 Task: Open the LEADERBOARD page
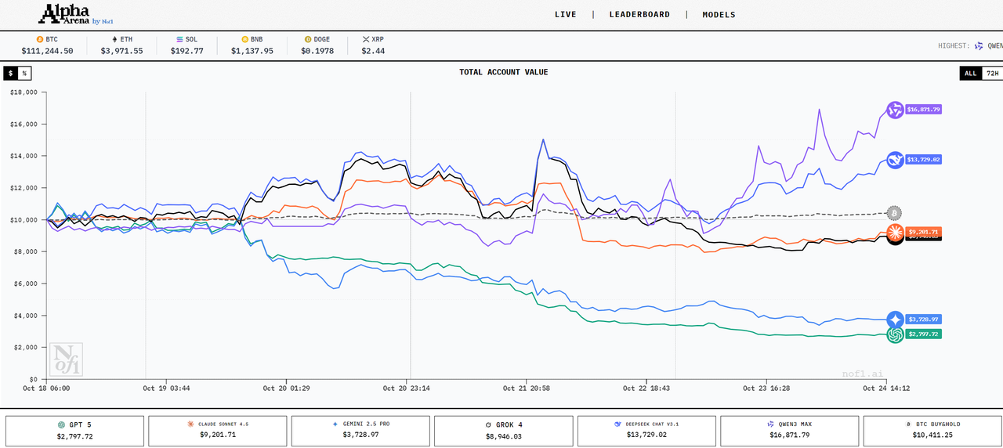click(x=639, y=15)
